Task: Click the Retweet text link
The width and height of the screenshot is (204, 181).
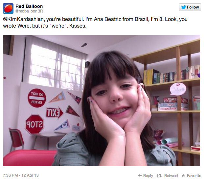Action: [171, 176]
